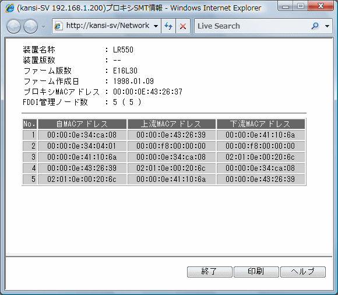Click the Live Search magnifier icon
The width and height of the screenshot is (338, 295).
click(315, 26)
